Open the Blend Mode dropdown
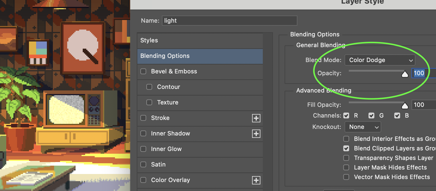 pyautogui.click(x=380, y=60)
